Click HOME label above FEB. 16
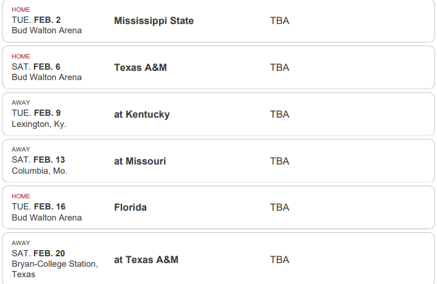The width and height of the screenshot is (437, 284). click(21, 197)
